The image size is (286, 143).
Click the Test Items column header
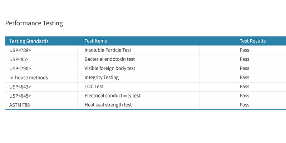[96, 41]
